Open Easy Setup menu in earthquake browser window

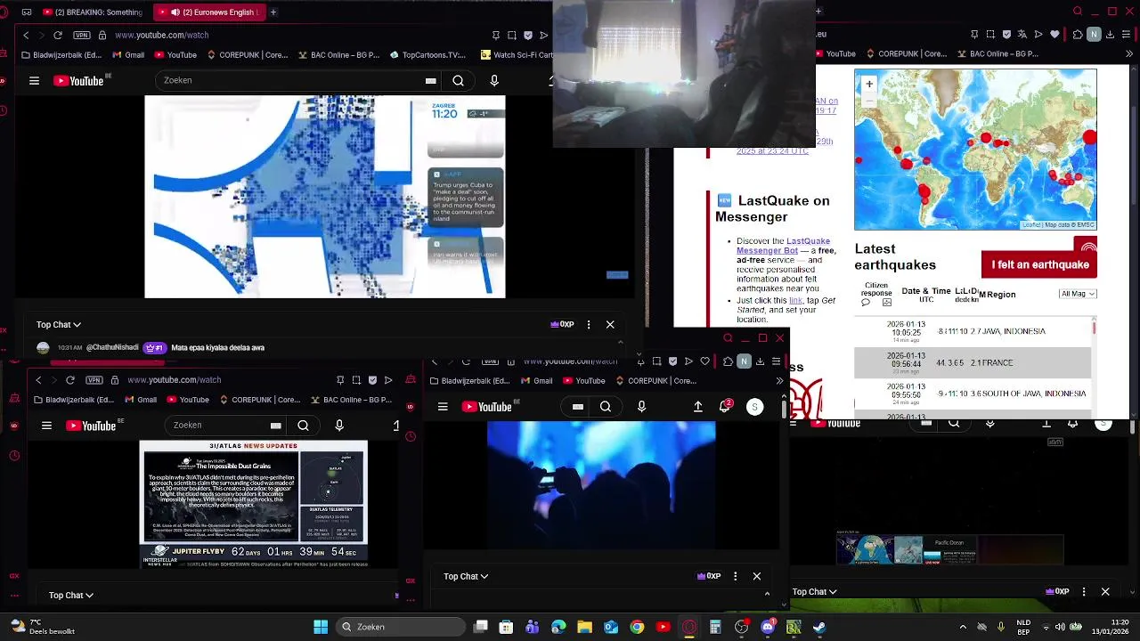tap(1128, 35)
